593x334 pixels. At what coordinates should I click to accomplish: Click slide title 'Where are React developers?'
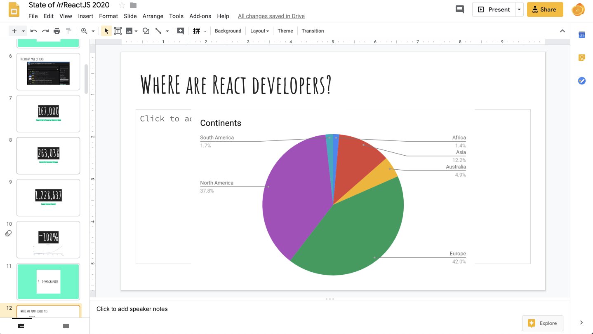tap(236, 84)
